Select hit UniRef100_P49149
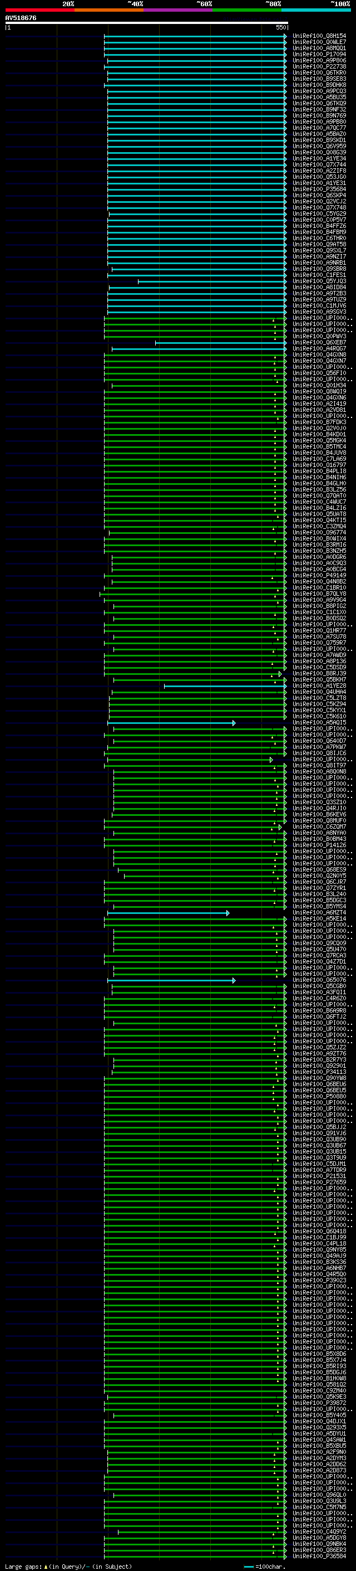 pyautogui.click(x=319, y=576)
